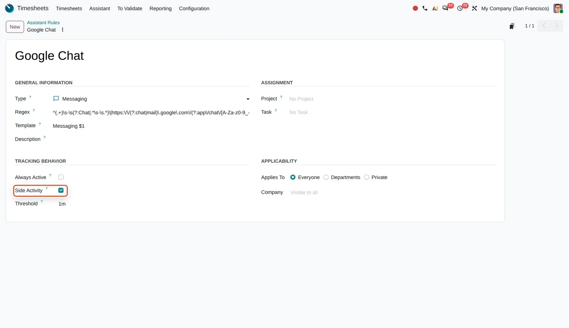The image size is (569, 328).
Task: Uncheck the Side Activity checkbox
Action: 61,190
